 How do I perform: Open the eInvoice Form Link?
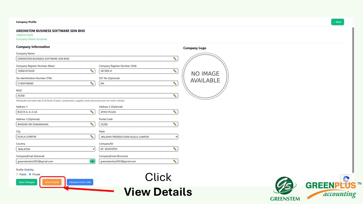pos(80,182)
